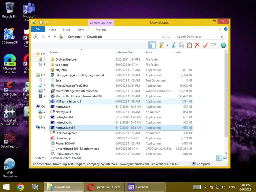Open the View ribbon tab
256x192 pixels.
pos(80,29)
